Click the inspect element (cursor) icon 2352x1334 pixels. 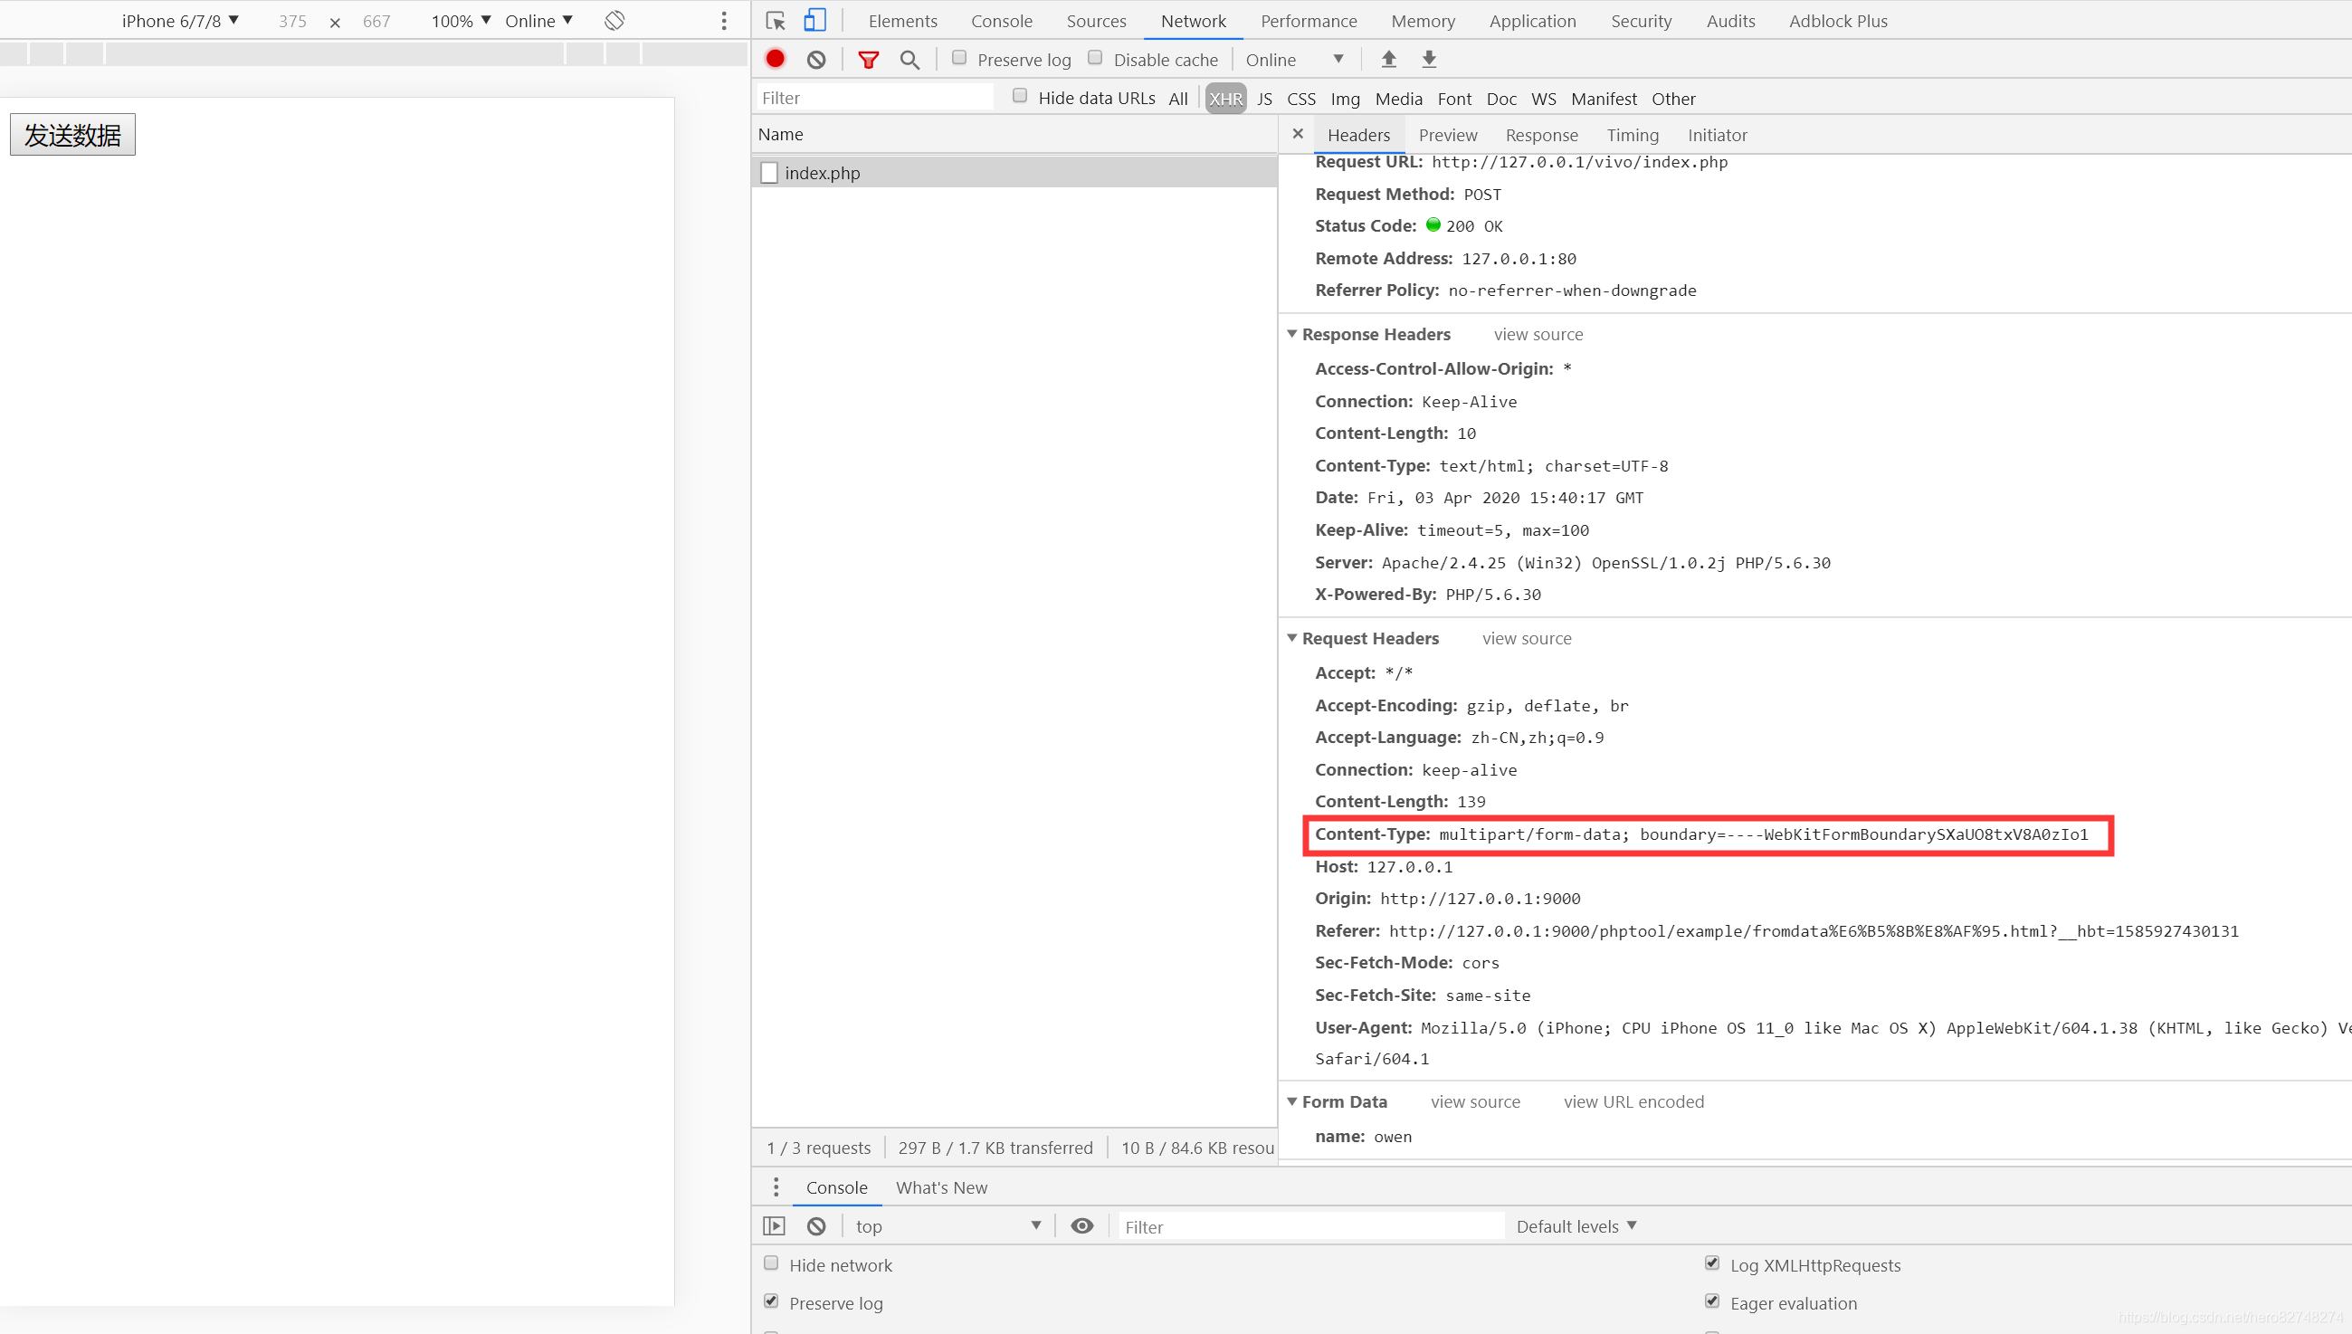coord(776,19)
